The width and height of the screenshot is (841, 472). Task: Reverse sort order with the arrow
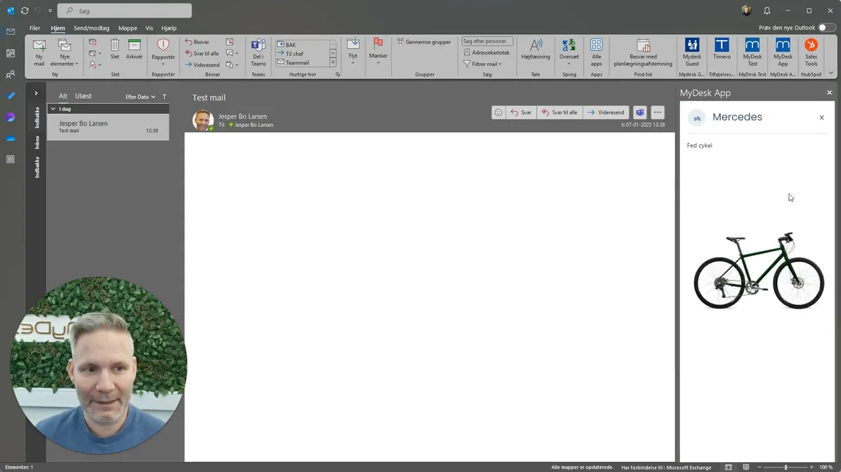tap(164, 97)
